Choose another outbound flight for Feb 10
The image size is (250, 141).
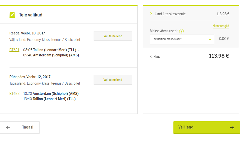[113, 36]
